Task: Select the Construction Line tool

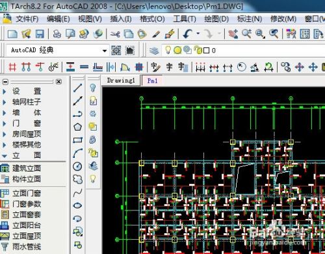Action: 77,101
